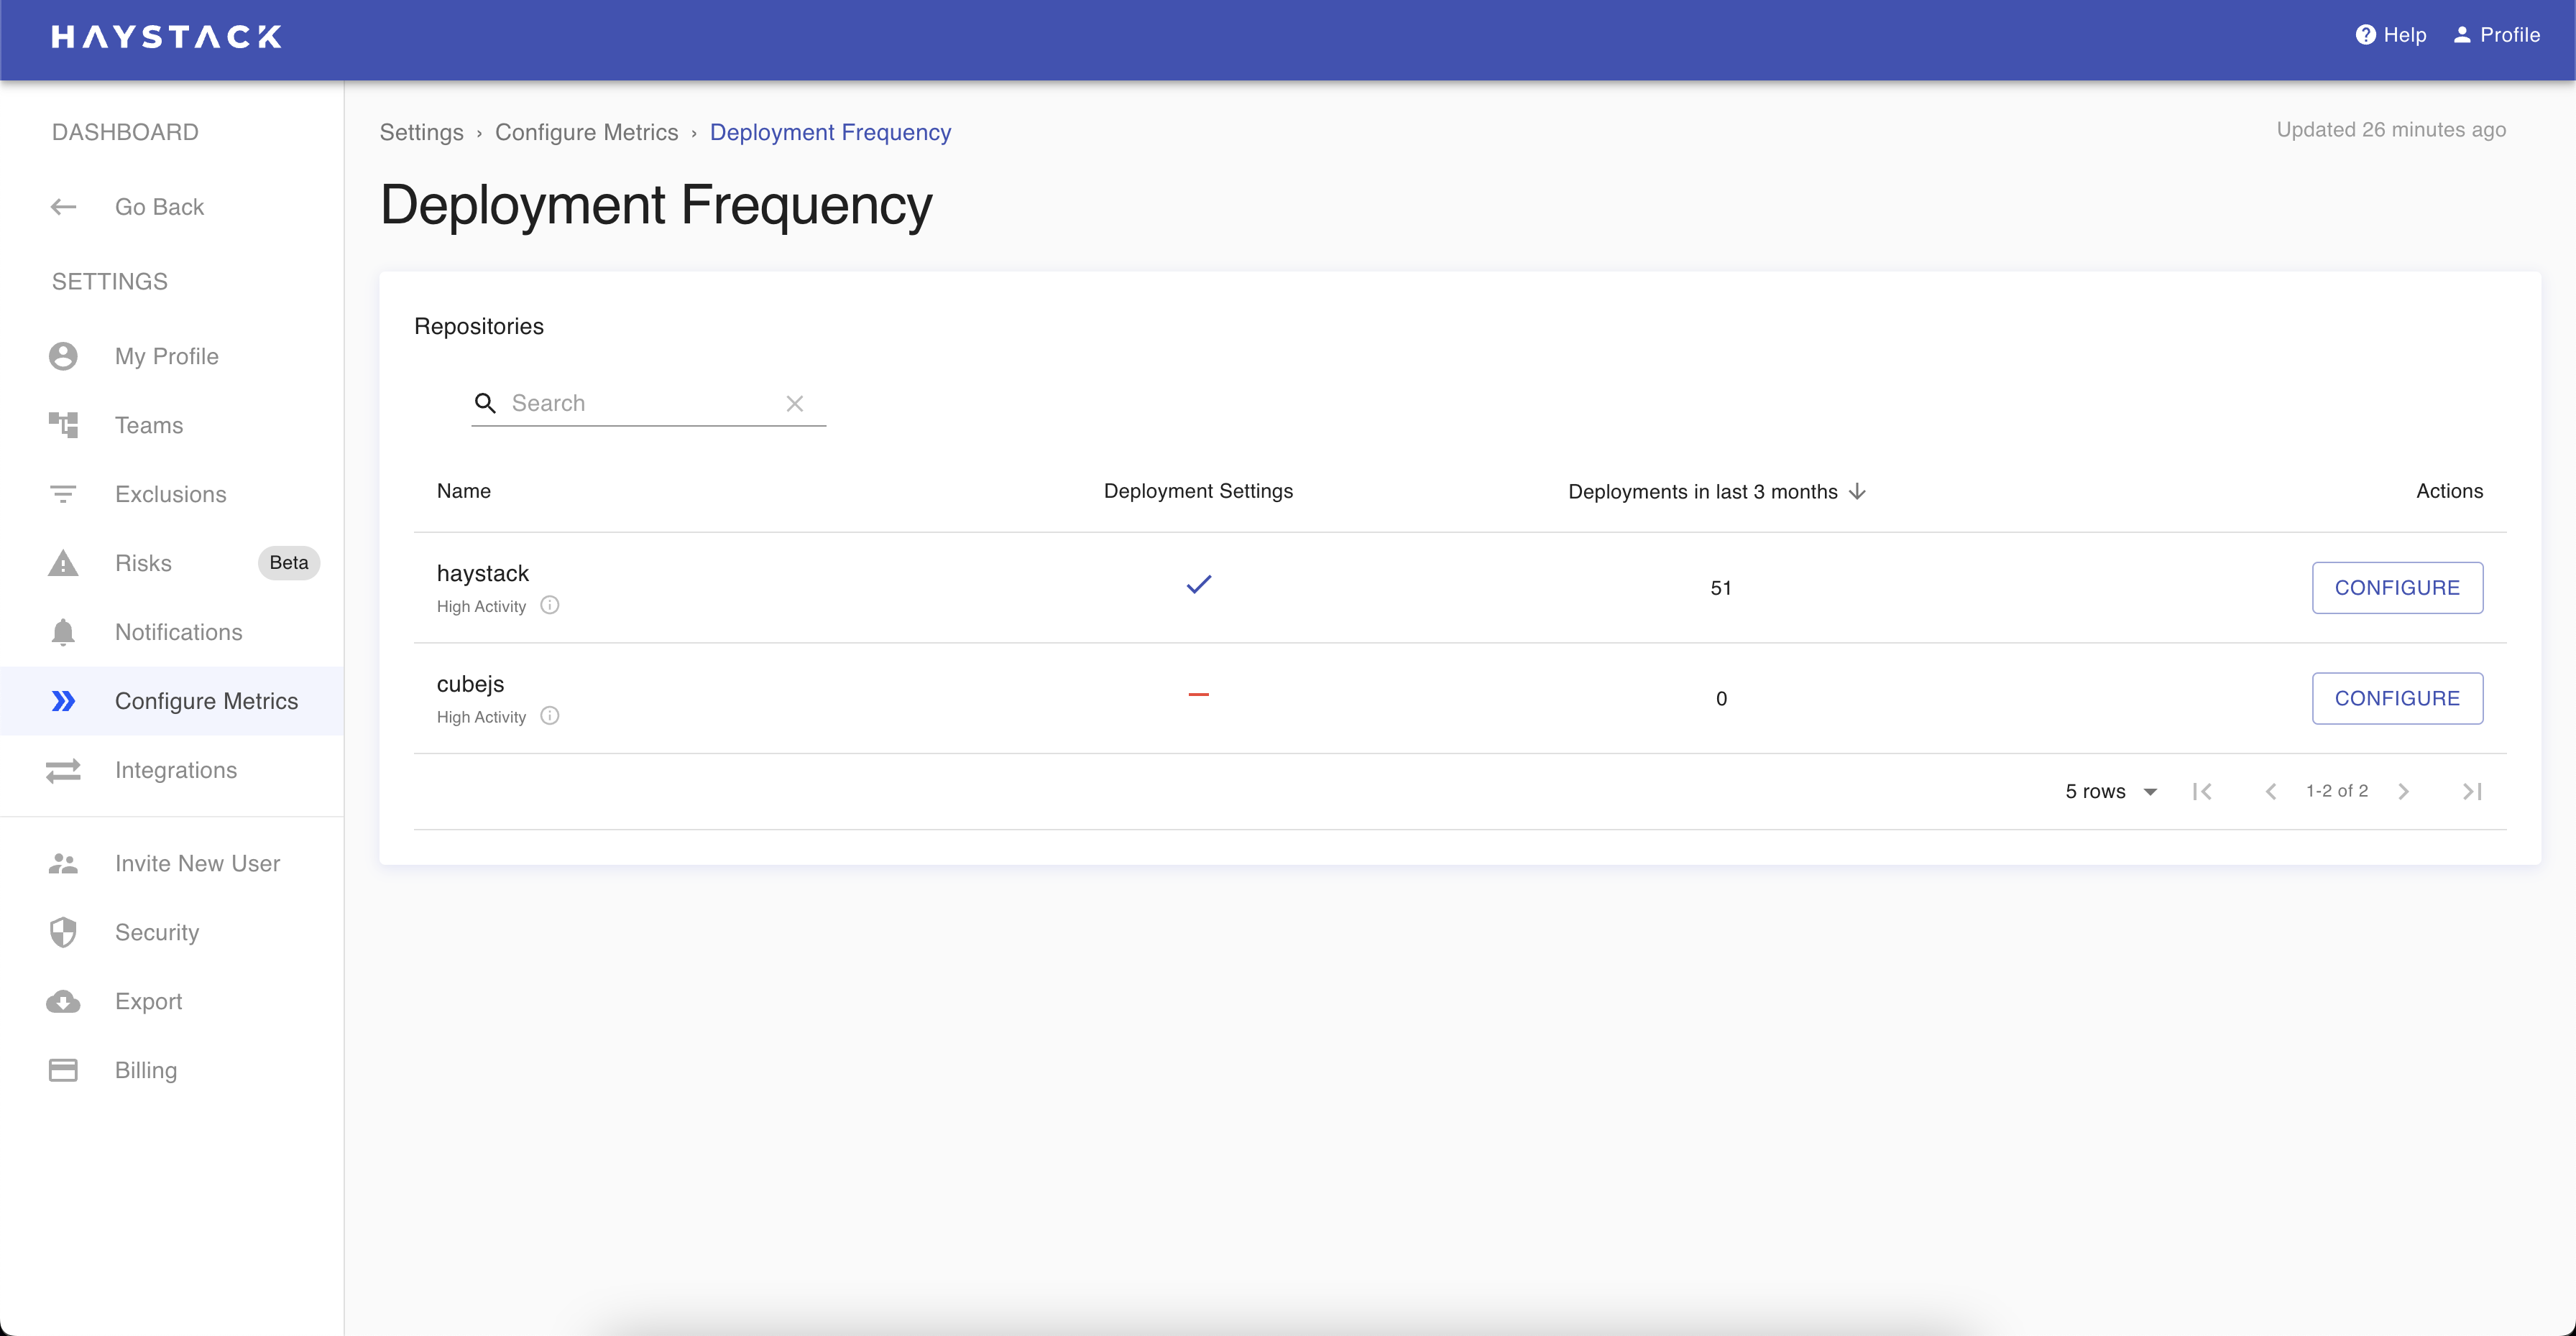Click the Configure Metrics breadcrumb link
Viewport: 2576px width, 1336px height.
[x=586, y=133]
